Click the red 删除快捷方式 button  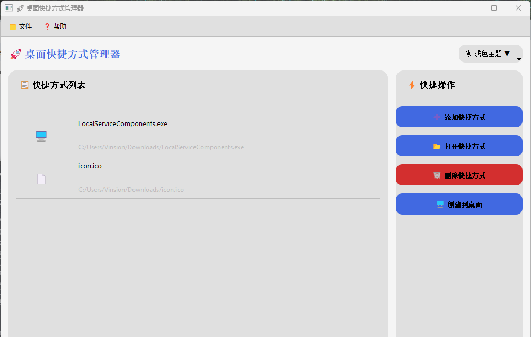[x=459, y=175]
